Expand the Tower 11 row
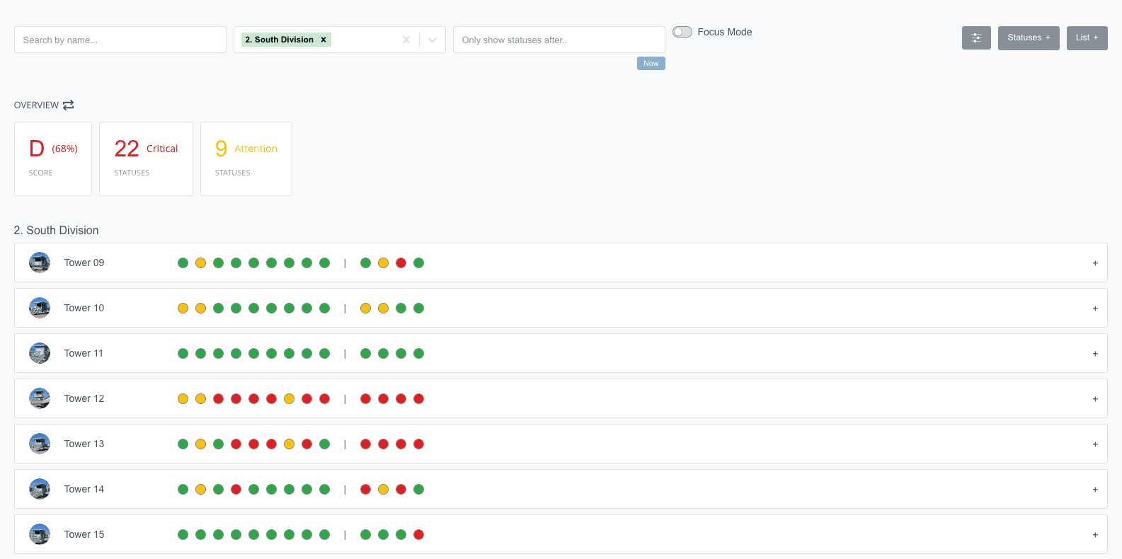This screenshot has height=559, width=1122. [x=1094, y=354]
